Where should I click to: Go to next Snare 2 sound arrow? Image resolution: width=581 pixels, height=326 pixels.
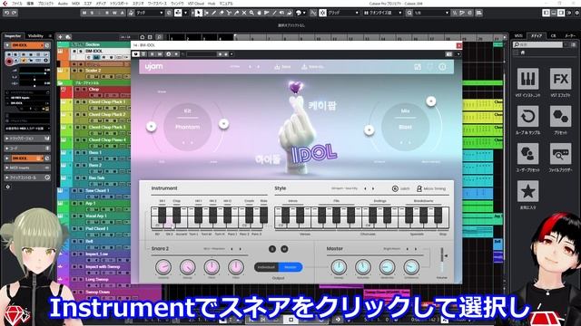point(241,249)
